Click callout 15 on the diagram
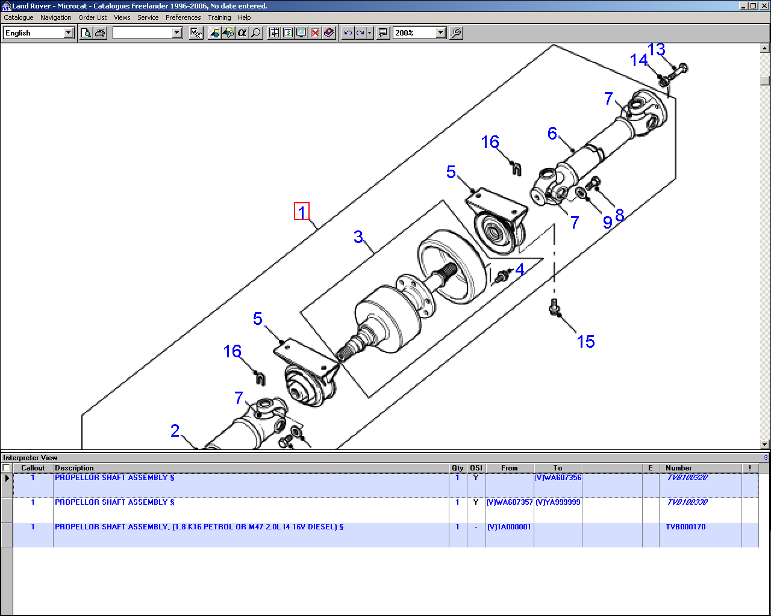 [585, 342]
